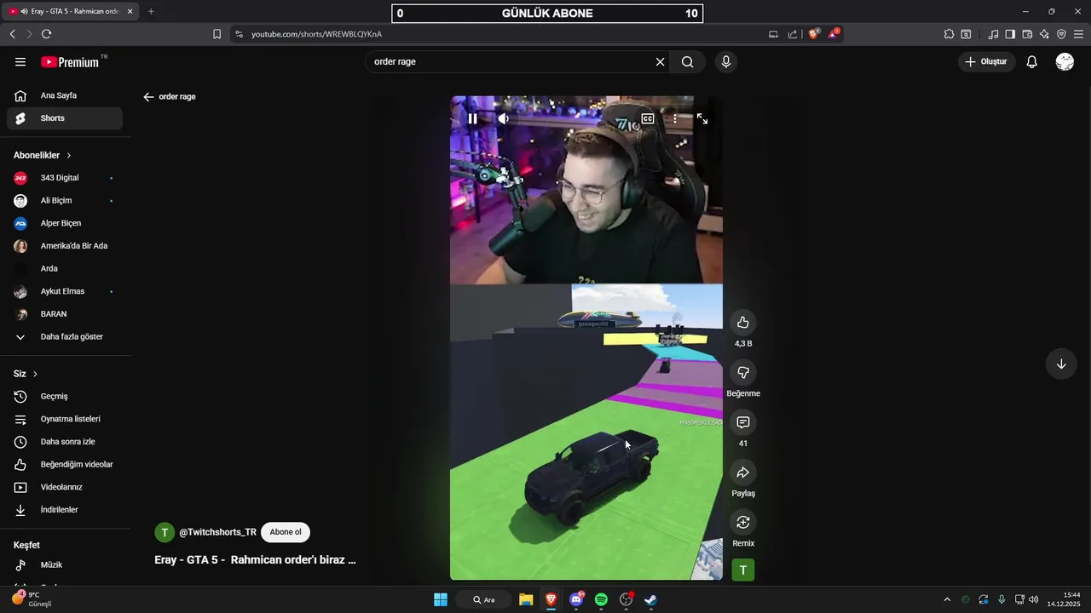The image size is (1091, 613).
Task: Open the notifications bell
Action: pyautogui.click(x=1031, y=62)
